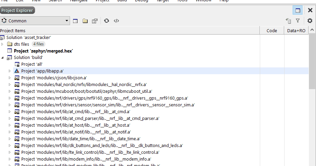Viewport: 316px width, 166px height.
Task: Open the Common configuration dropdown
Action: point(35,21)
